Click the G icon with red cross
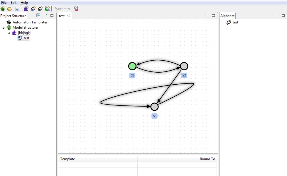 (x=76, y=9)
